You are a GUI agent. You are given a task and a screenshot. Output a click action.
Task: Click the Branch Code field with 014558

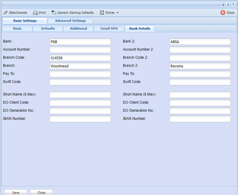80,58
